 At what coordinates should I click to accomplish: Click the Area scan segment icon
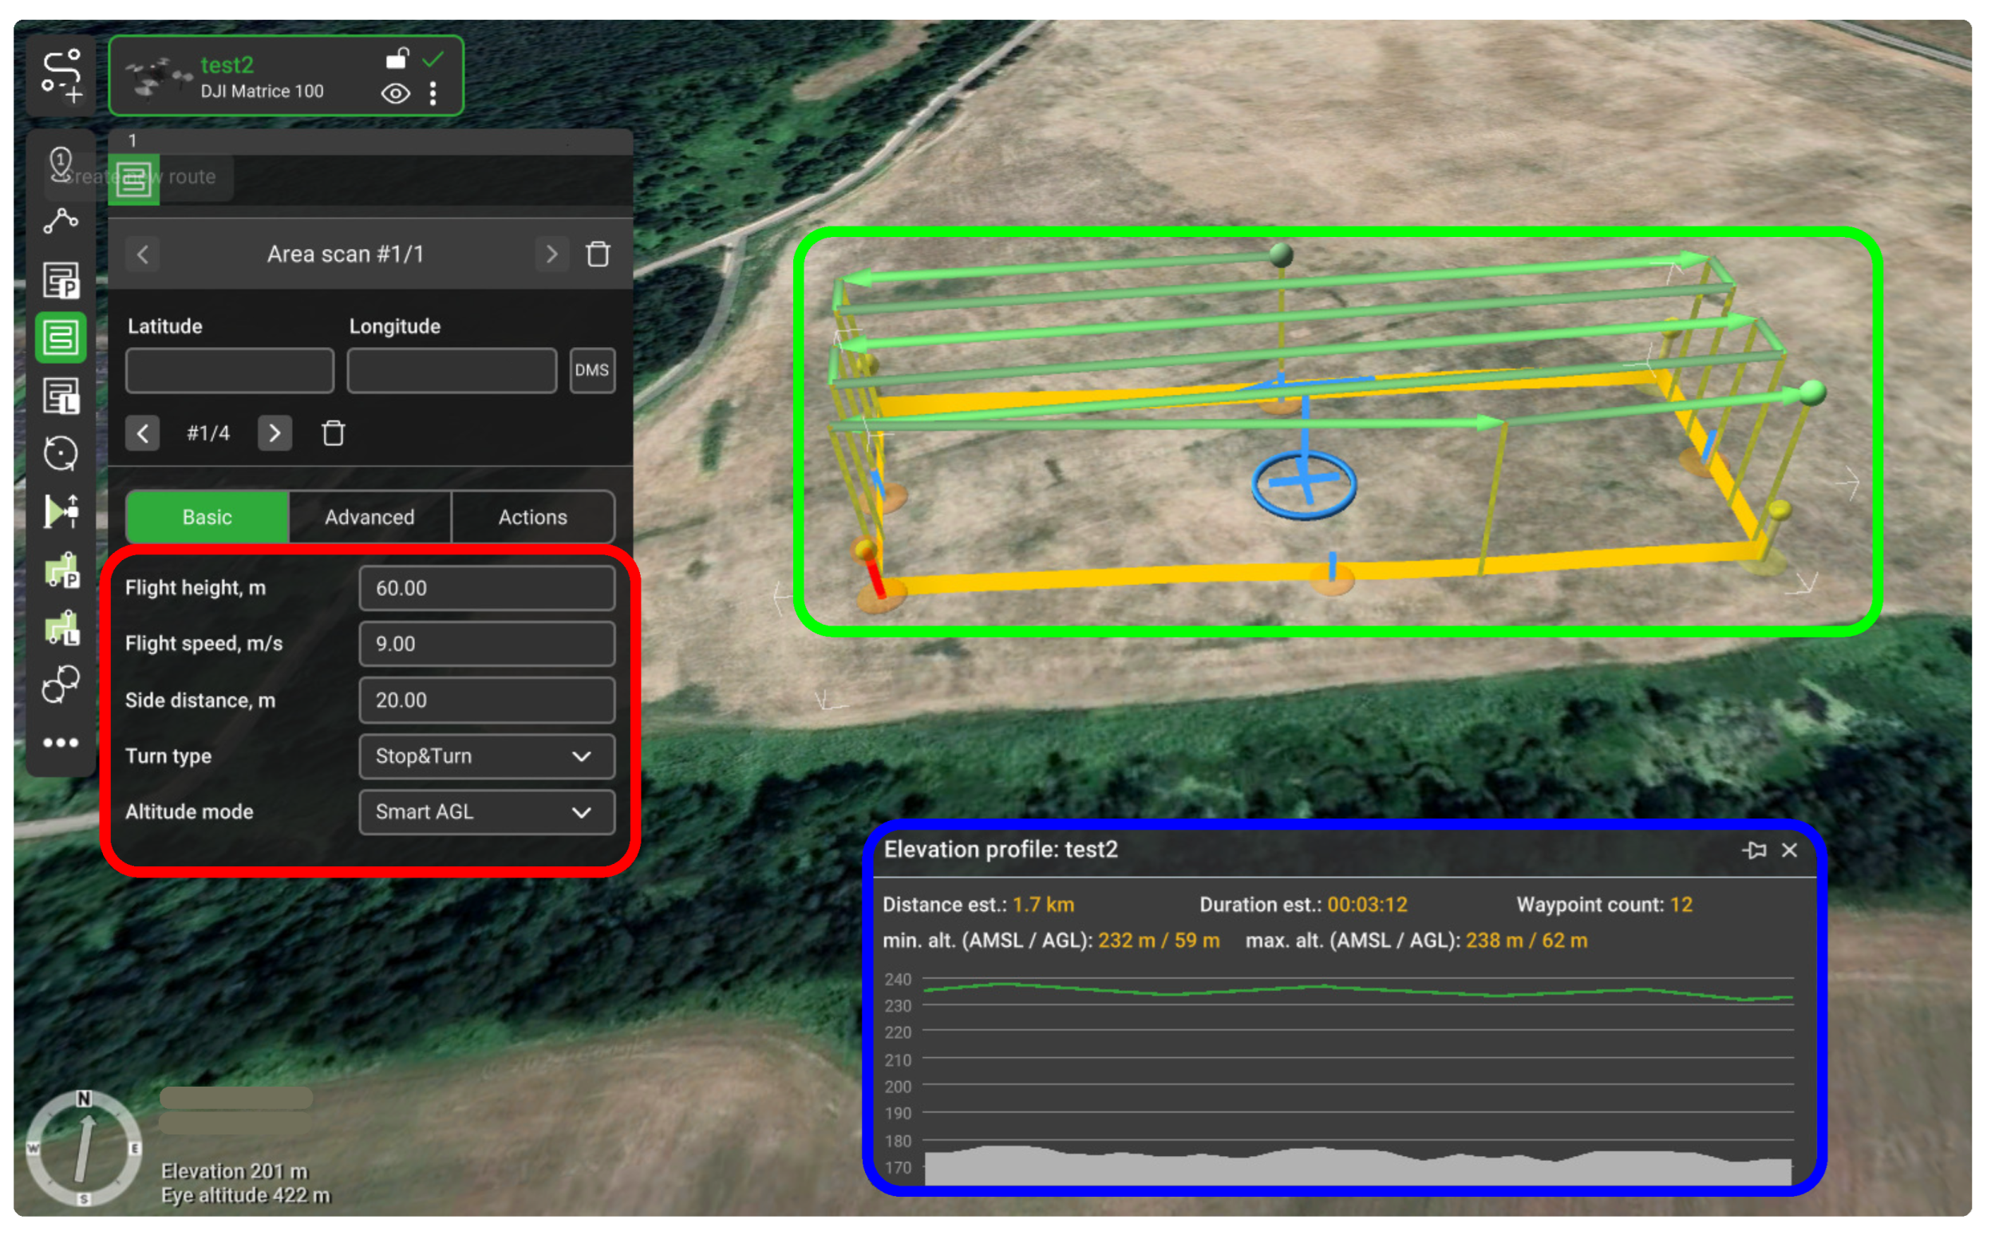[134, 179]
